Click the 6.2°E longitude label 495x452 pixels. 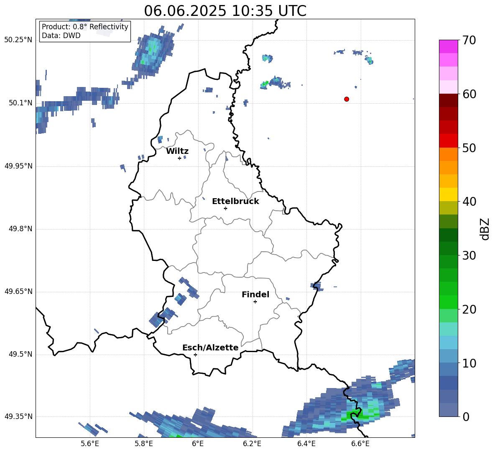point(252,444)
